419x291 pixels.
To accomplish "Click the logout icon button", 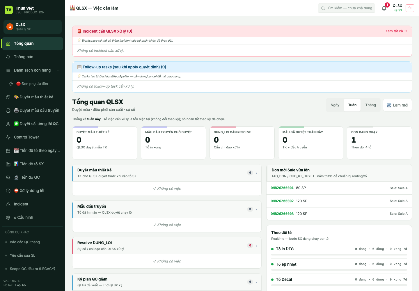I will click(x=410, y=8).
